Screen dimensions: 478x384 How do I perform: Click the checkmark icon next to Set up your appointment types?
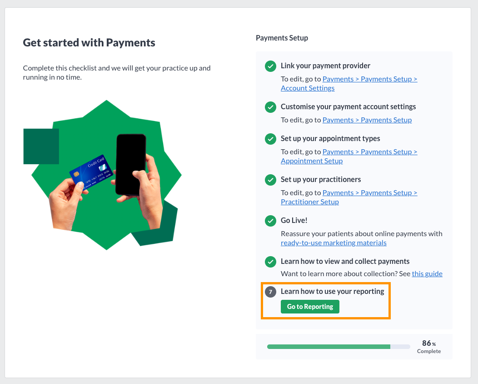click(270, 139)
